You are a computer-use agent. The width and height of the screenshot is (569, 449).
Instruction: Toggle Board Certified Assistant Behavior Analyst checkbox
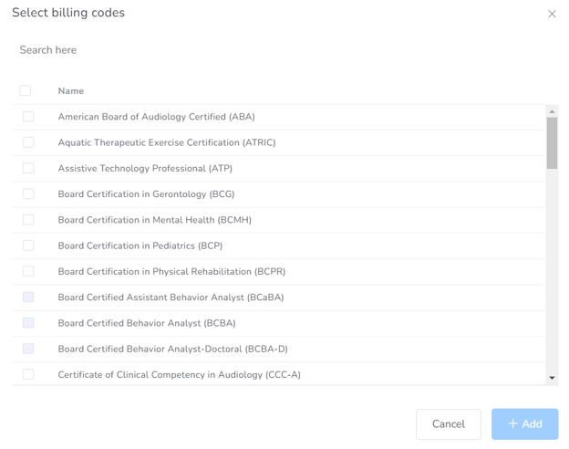[x=28, y=298]
